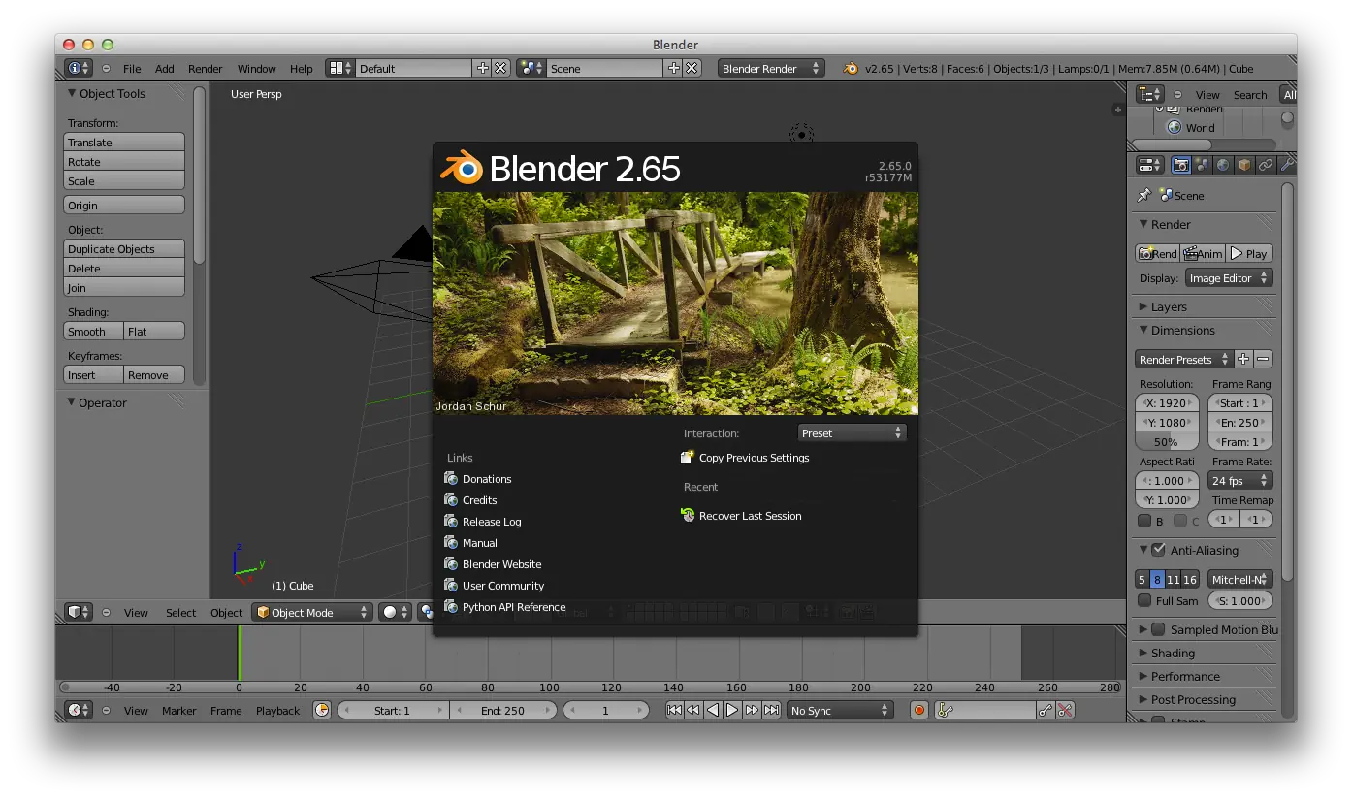Screen dimensions: 1352x799
Task: Set anti-aliasing samples to 16
Action: 1190,580
